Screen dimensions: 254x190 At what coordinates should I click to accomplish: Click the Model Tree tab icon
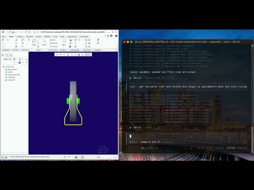pyautogui.click(x=3, y=55)
